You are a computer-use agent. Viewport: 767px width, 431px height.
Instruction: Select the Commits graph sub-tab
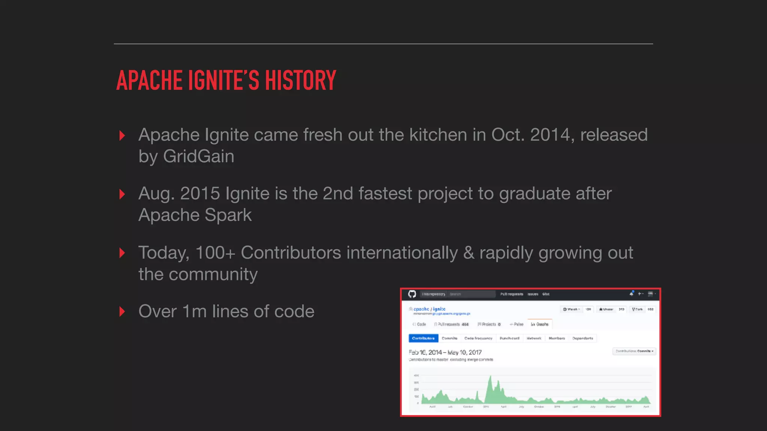click(x=449, y=338)
